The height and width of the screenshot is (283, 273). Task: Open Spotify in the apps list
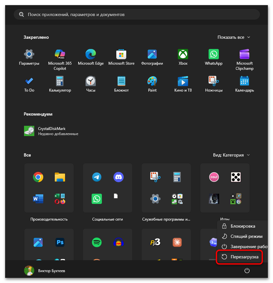pos(97,242)
